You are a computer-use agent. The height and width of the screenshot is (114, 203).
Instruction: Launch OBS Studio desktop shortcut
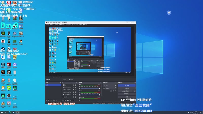tap(9, 96)
